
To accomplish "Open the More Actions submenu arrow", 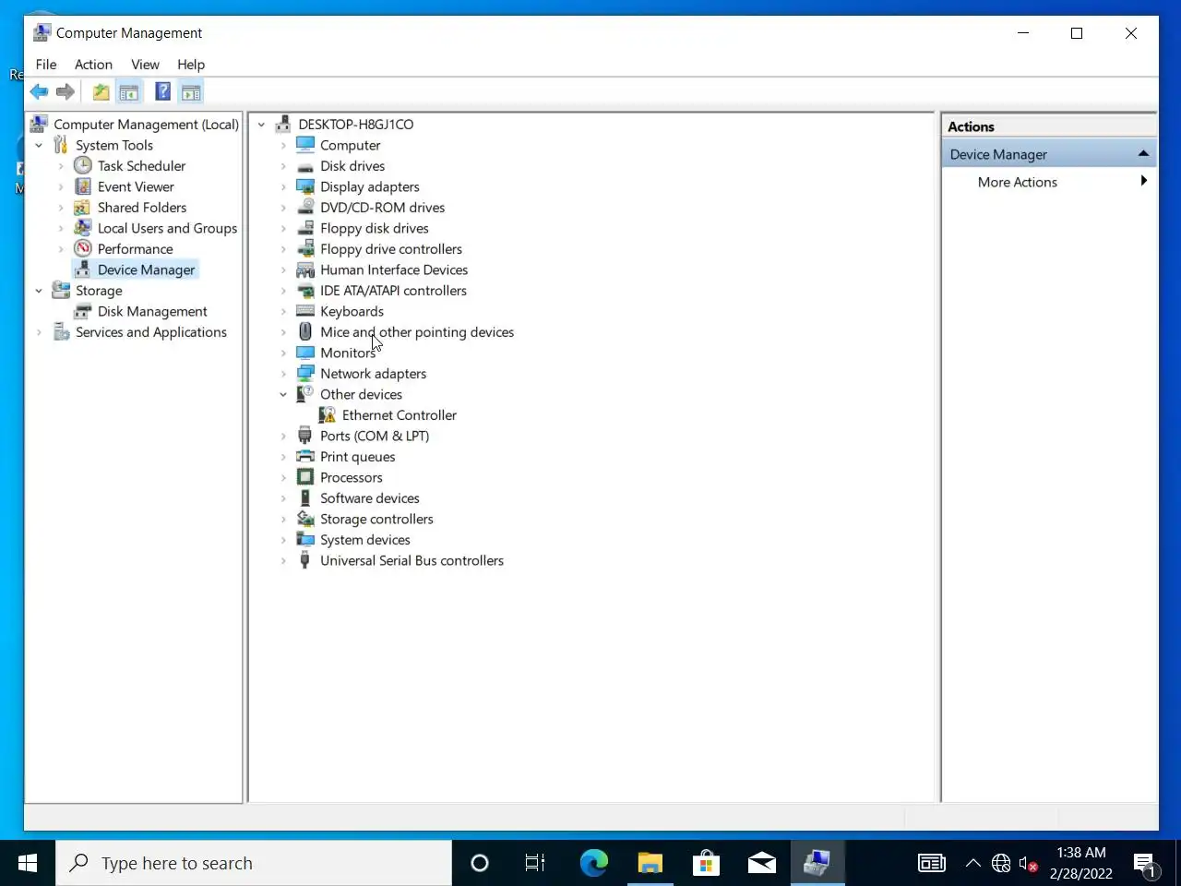I will (1143, 181).
